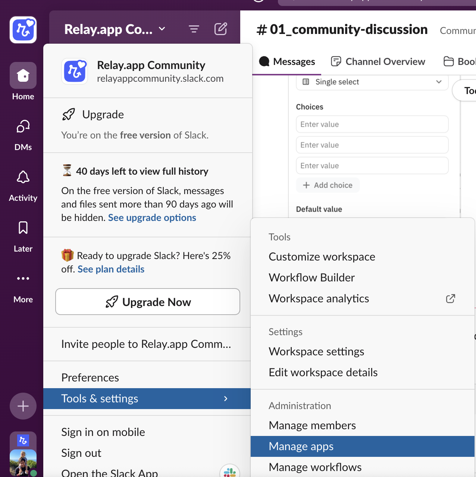
Task: Click the first Enter value choice field
Action: [x=372, y=124]
